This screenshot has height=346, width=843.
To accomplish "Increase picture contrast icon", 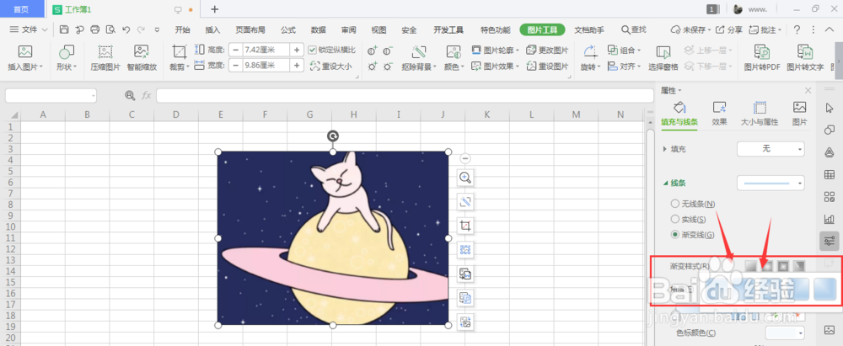I will pos(372,51).
